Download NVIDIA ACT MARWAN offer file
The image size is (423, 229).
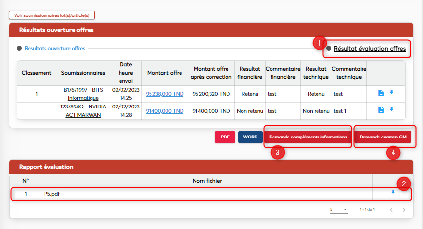click(391, 110)
